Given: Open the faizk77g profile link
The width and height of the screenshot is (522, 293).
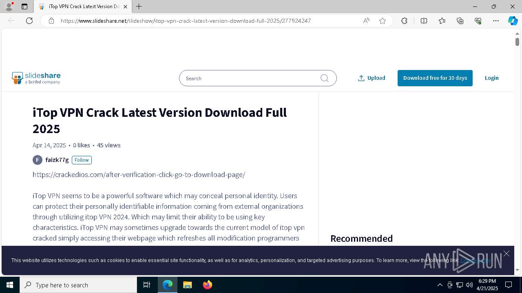Looking at the screenshot, I should point(57,160).
